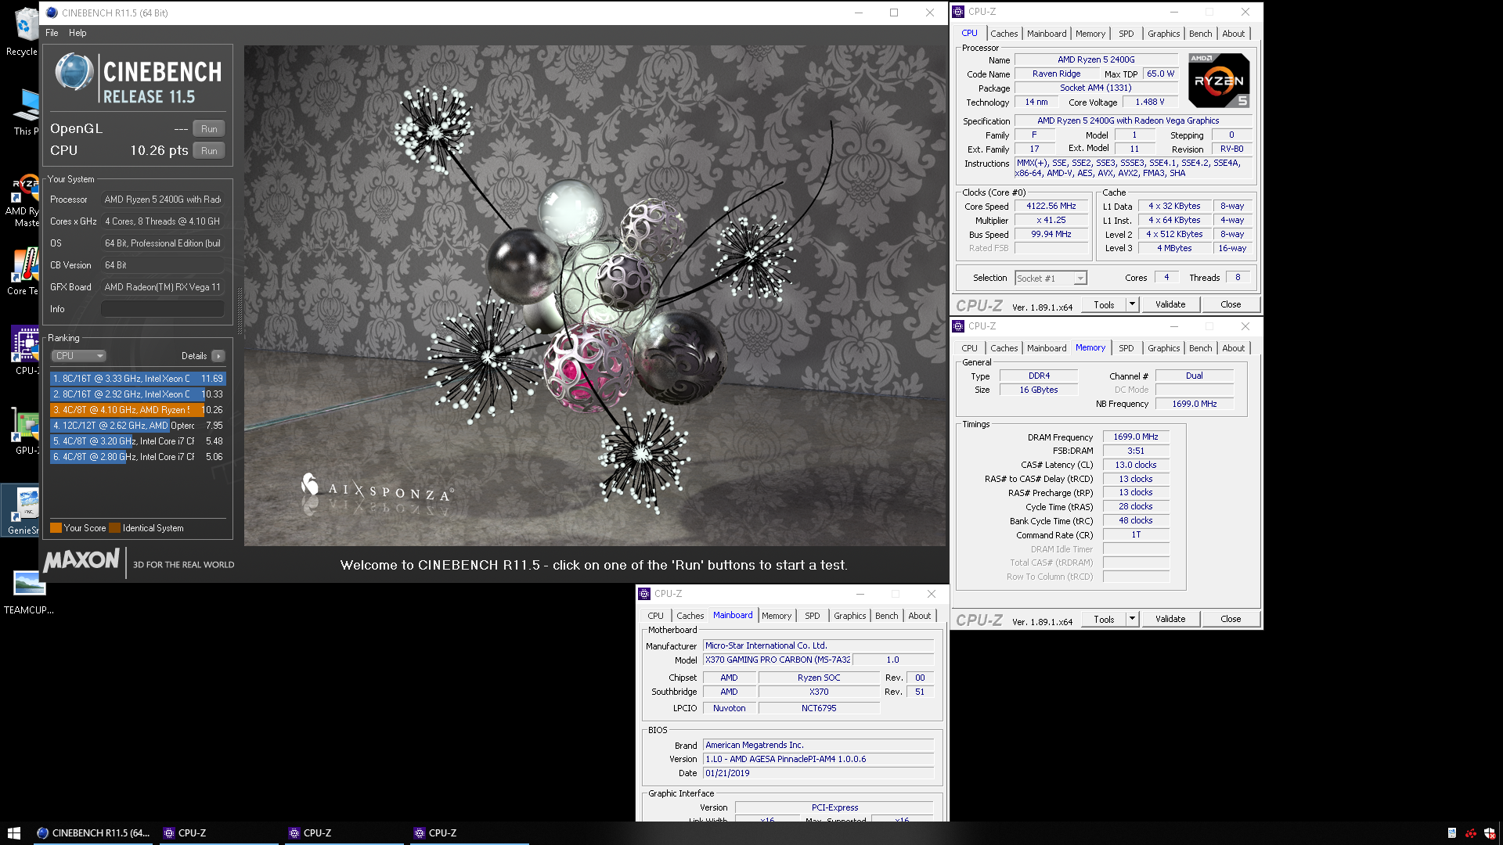Select ranking entry 4 AMD Opteron
This screenshot has width=1503, height=845.
click(x=138, y=426)
